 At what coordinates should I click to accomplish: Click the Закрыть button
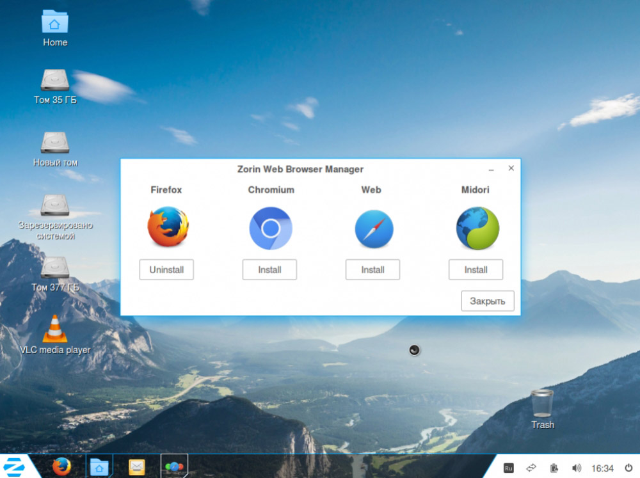tap(488, 301)
